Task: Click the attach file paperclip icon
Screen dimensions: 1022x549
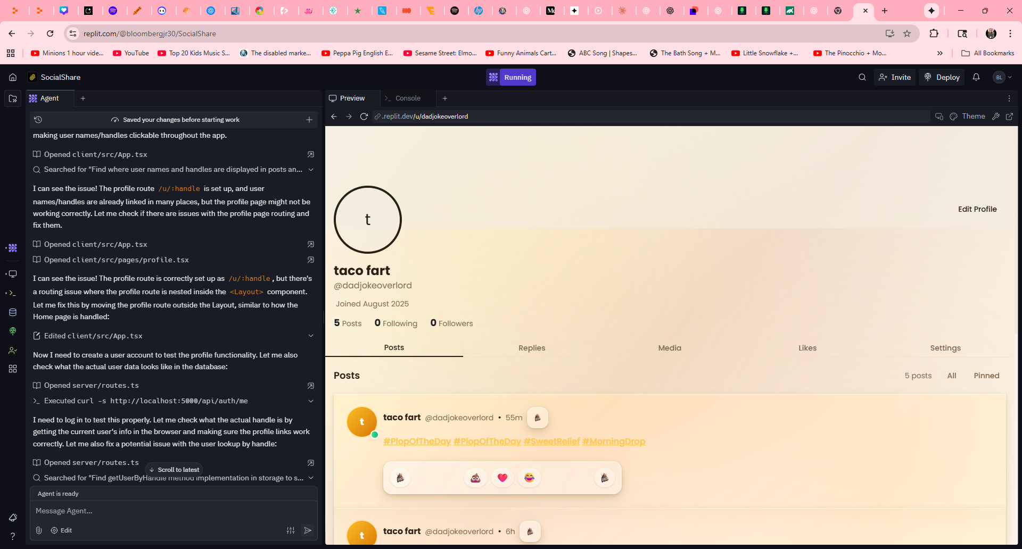Action: point(39,530)
